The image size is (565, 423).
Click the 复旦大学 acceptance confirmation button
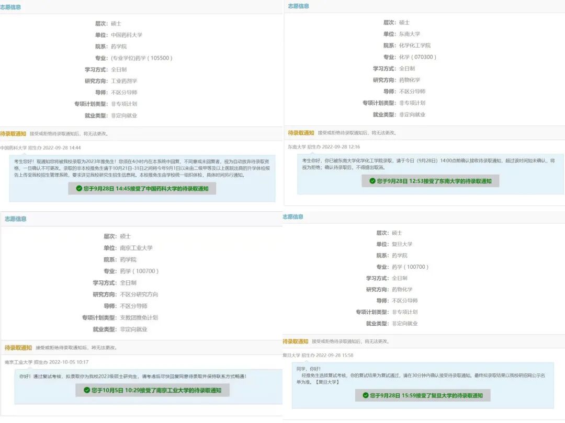(422, 395)
